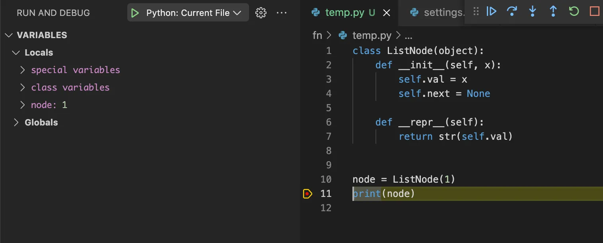
Task: Expand the class variables entry
Action: tap(23, 88)
